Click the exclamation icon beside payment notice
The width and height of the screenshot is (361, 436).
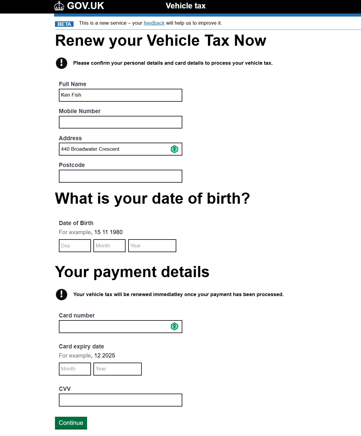pyautogui.click(x=62, y=294)
